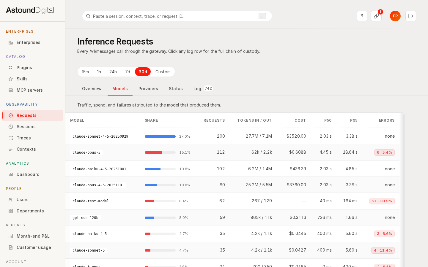This screenshot has height=267, width=428.
Task: Click the search magnifier icon
Action: tap(88, 16)
